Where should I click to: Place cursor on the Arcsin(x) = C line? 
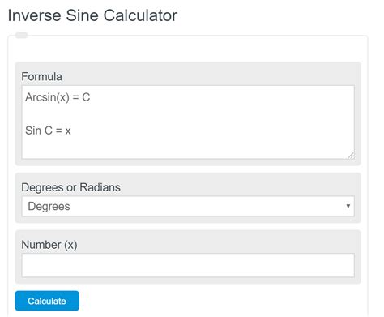[58, 97]
